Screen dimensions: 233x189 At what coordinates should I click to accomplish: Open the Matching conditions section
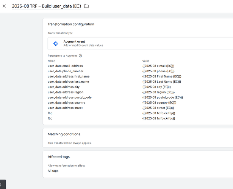pos(64,134)
